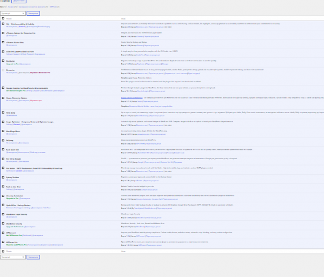
Task: Check the Site Mailer plugin checkbox
Action: click(x=3, y=168)
